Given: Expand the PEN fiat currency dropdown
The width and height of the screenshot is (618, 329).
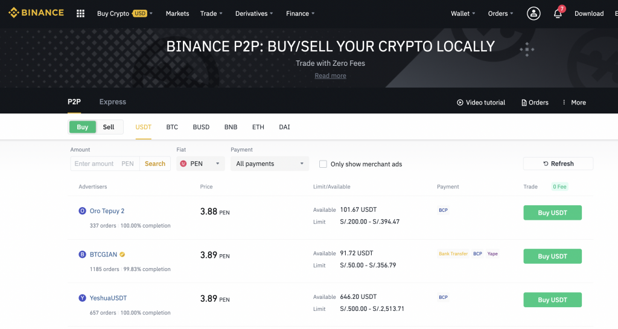Looking at the screenshot, I should click(x=200, y=164).
